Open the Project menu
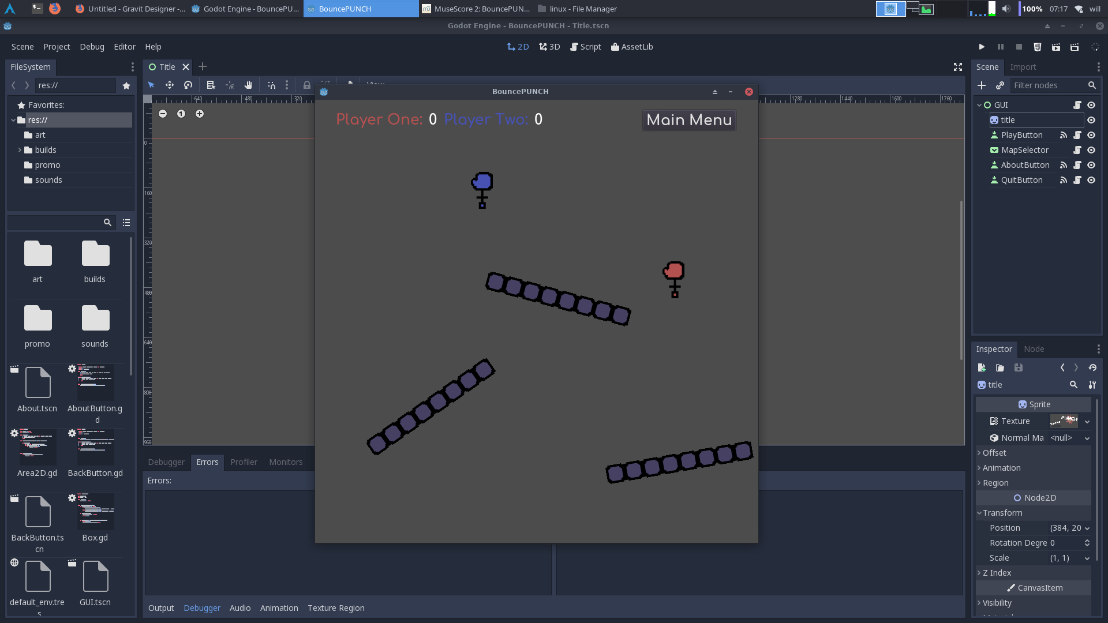This screenshot has width=1108, height=623. [x=57, y=47]
